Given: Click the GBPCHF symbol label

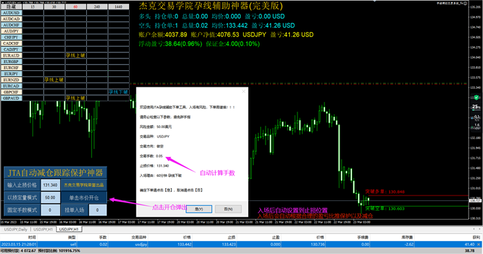Looking at the screenshot, I should 12,92.
